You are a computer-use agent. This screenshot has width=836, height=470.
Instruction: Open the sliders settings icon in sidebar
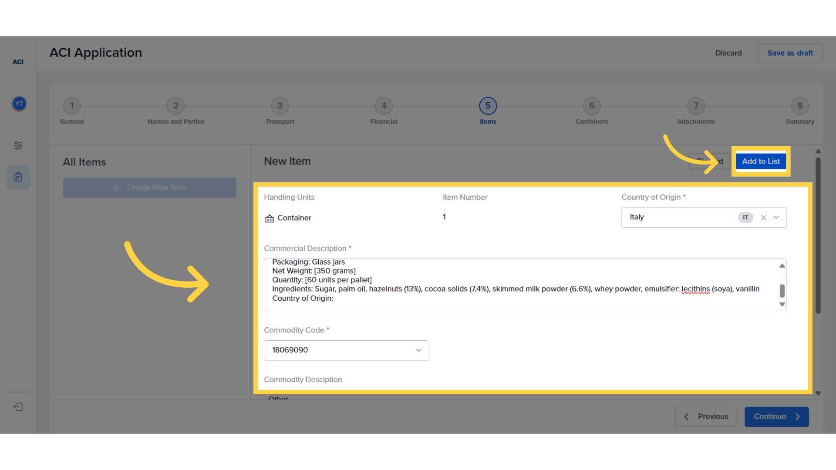tap(18, 145)
